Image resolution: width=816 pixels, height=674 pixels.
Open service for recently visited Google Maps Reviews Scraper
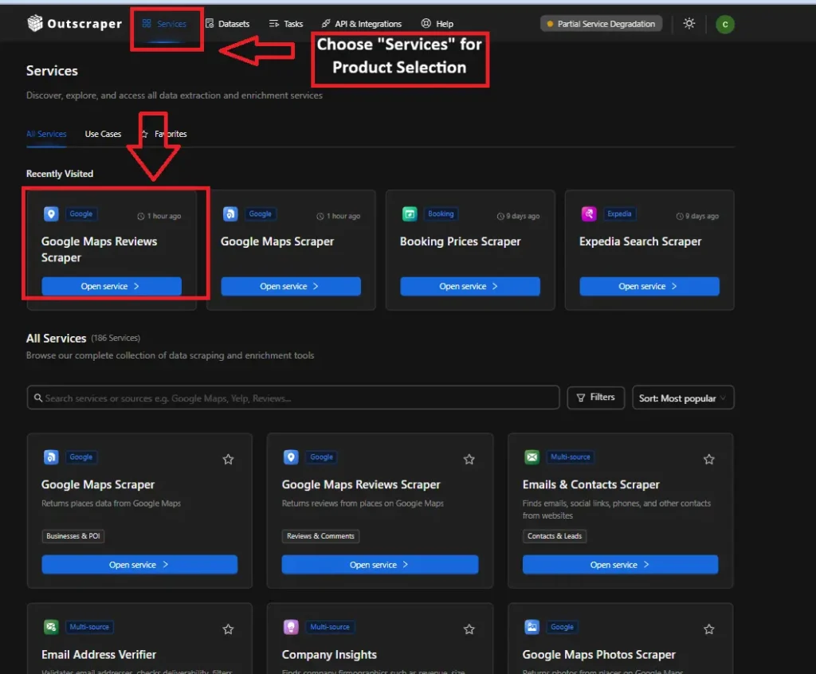112,286
